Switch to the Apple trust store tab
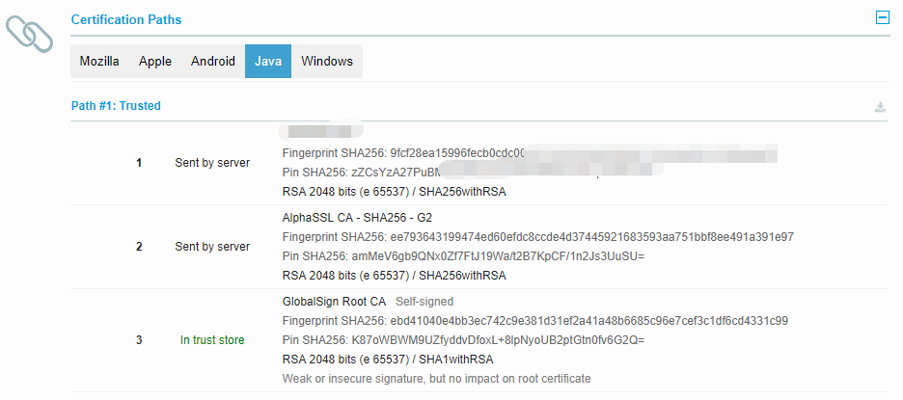The width and height of the screenshot is (903, 400). [155, 61]
